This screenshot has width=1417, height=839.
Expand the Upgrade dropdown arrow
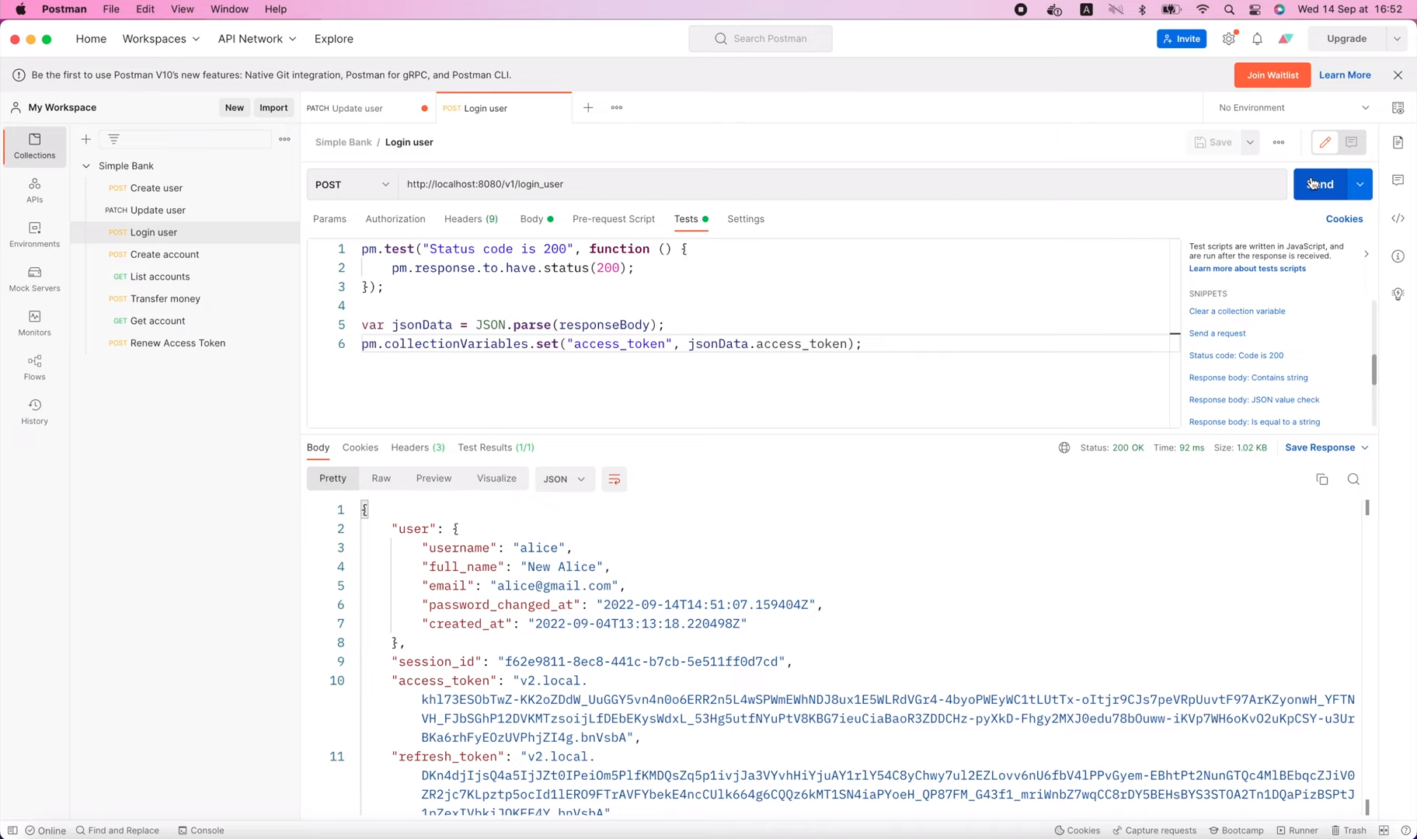pyautogui.click(x=1397, y=39)
